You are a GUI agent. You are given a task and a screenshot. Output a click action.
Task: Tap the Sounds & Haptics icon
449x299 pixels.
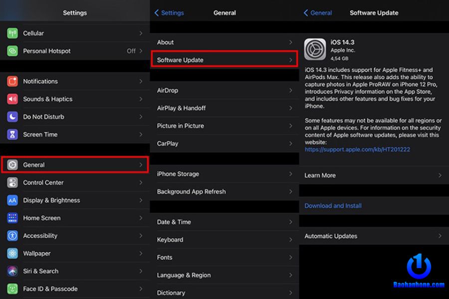click(x=12, y=99)
